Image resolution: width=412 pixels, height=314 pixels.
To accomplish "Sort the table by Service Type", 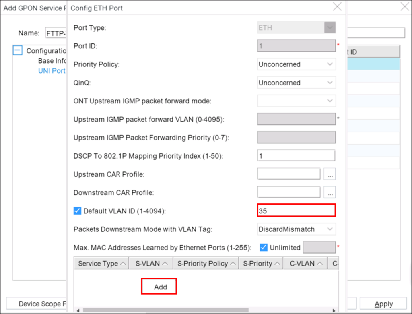I will (100, 263).
